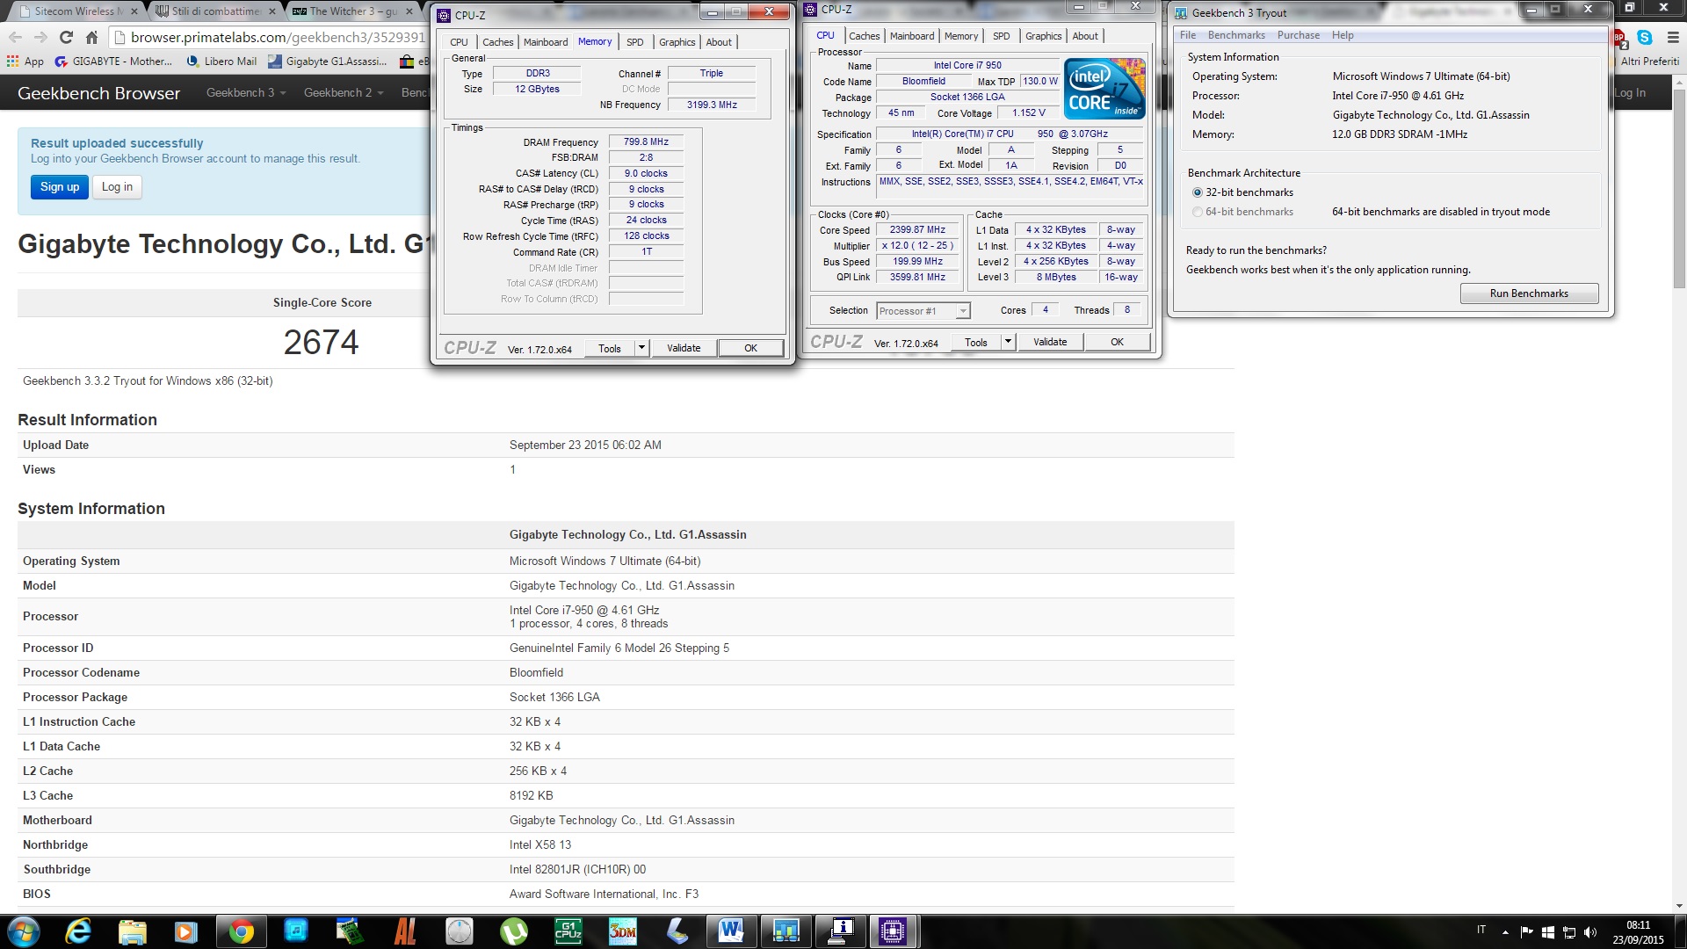Open uTorrent from the taskbar
This screenshot has width=1687, height=949.
point(514,931)
